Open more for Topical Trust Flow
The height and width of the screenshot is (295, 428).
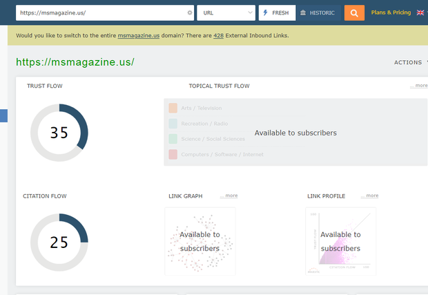click(419, 86)
